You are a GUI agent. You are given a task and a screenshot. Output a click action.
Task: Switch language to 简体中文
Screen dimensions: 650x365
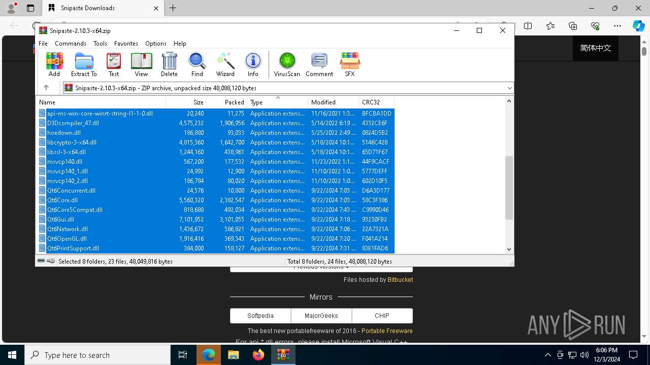pyautogui.click(x=596, y=48)
